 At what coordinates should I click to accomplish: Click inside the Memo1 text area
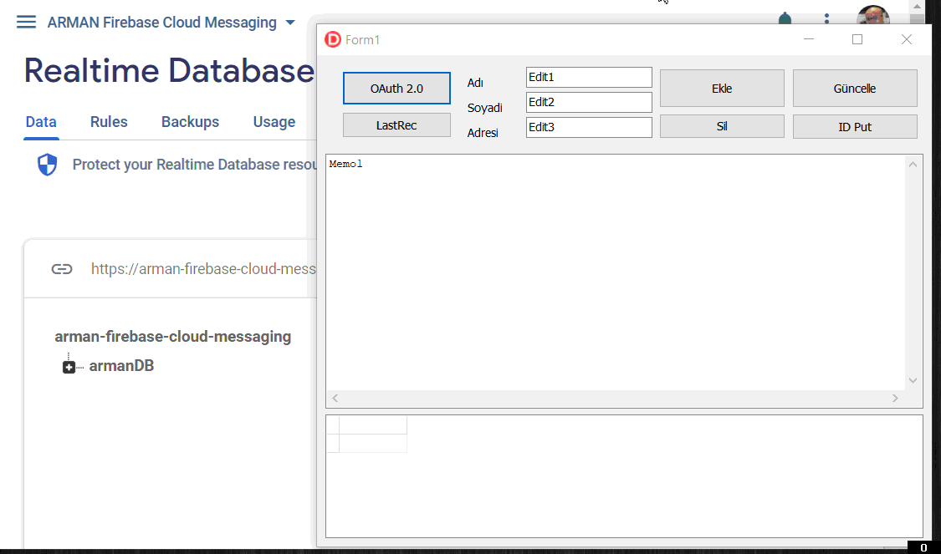click(615, 272)
